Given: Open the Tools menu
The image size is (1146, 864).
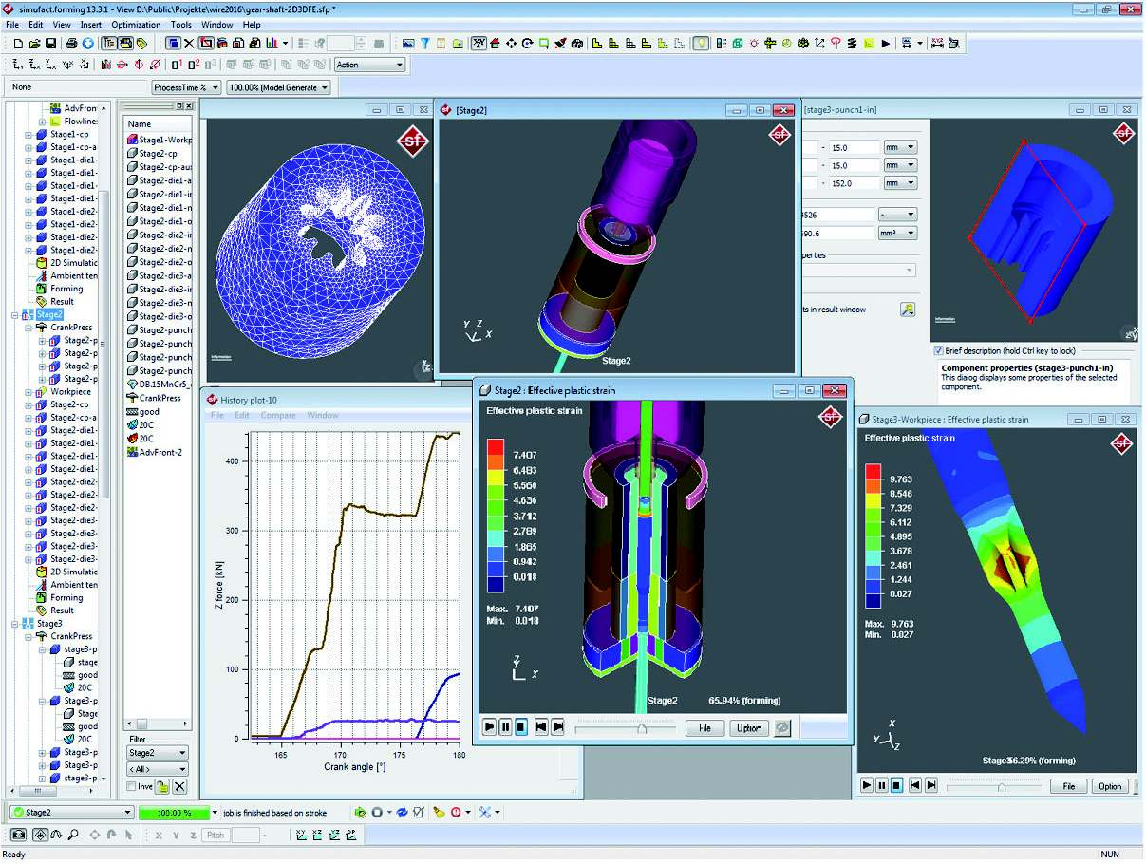Looking at the screenshot, I should tap(180, 24).
